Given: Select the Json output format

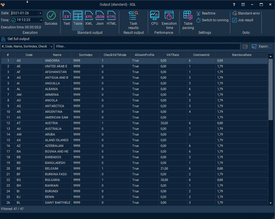Looking at the screenshot, I should coord(100,18).
